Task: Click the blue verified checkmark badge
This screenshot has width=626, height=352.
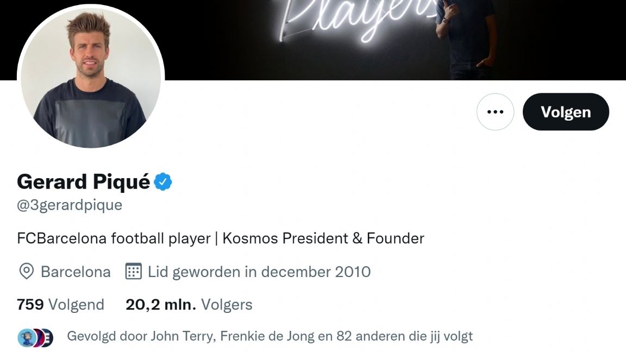Action: 163,181
